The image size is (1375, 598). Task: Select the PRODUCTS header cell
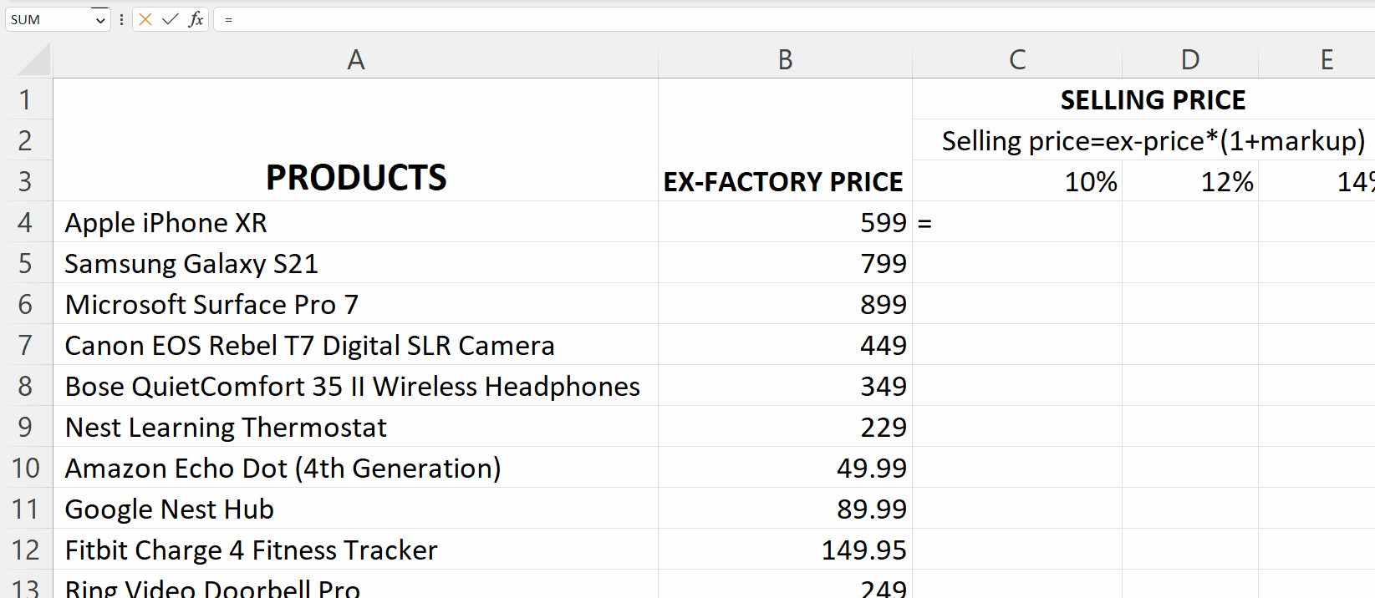pyautogui.click(x=356, y=177)
